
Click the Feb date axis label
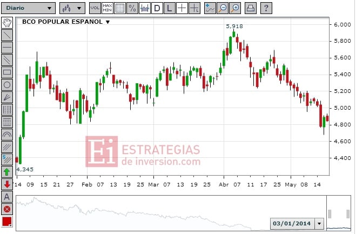pos(87,184)
